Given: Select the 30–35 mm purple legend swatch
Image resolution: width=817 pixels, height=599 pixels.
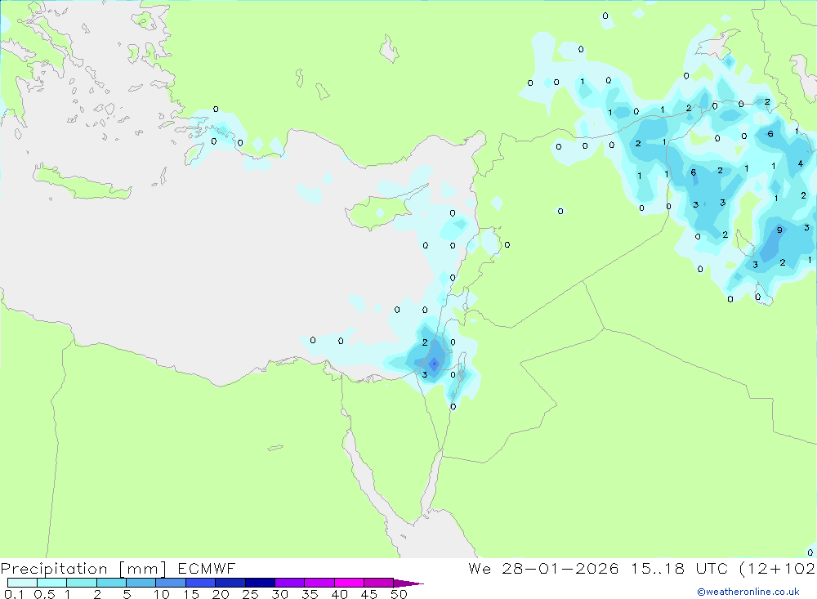Looking at the screenshot, I should pyautogui.click(x=289, y=583).
